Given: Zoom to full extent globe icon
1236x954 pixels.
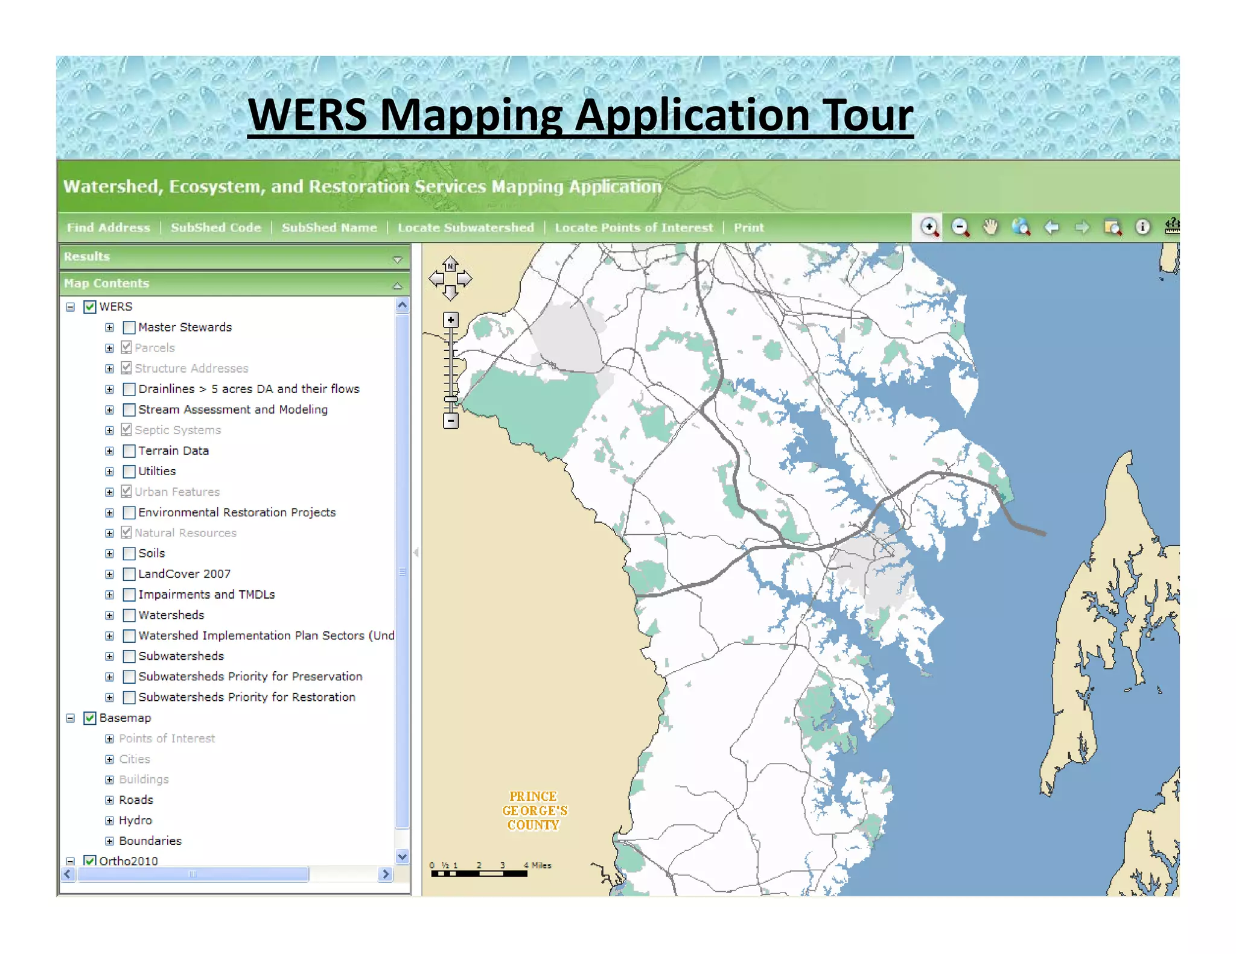Looking at the screenshot, I should click(1021, 227).
